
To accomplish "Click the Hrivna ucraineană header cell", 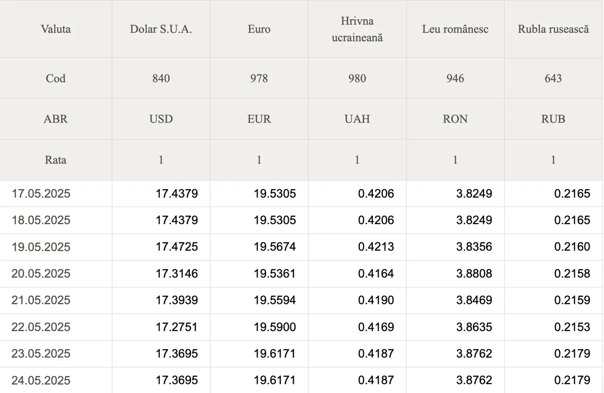I will [357, 29].
